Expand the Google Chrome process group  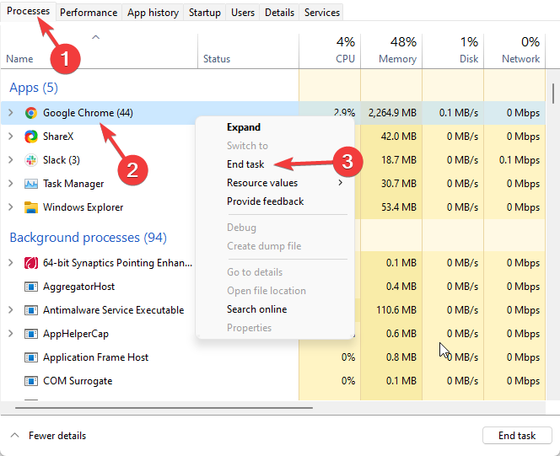(10, 113)
